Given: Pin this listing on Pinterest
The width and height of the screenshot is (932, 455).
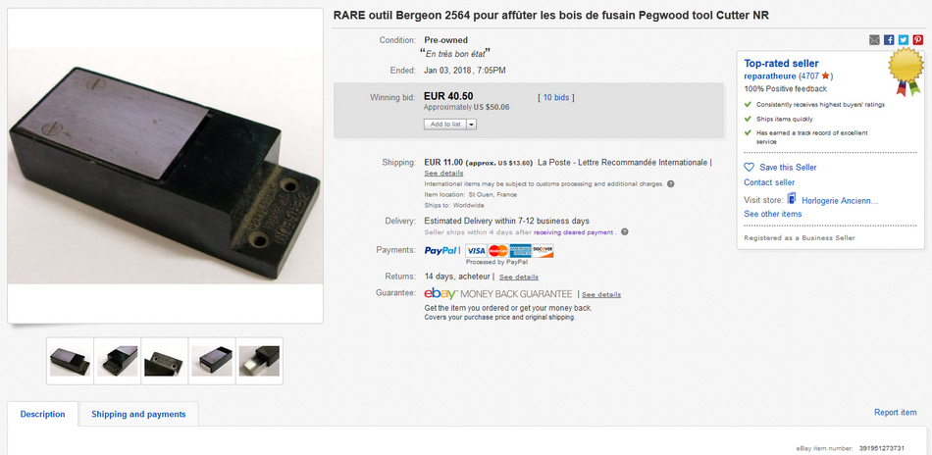Looking at the screenshot, I should (x=918, y=40).
